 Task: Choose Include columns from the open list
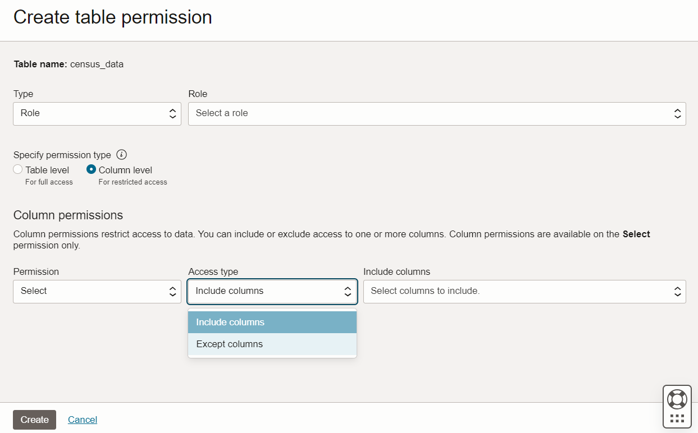click(272, 322)
